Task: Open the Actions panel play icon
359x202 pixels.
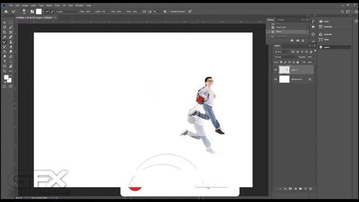Action: point(313,27)
